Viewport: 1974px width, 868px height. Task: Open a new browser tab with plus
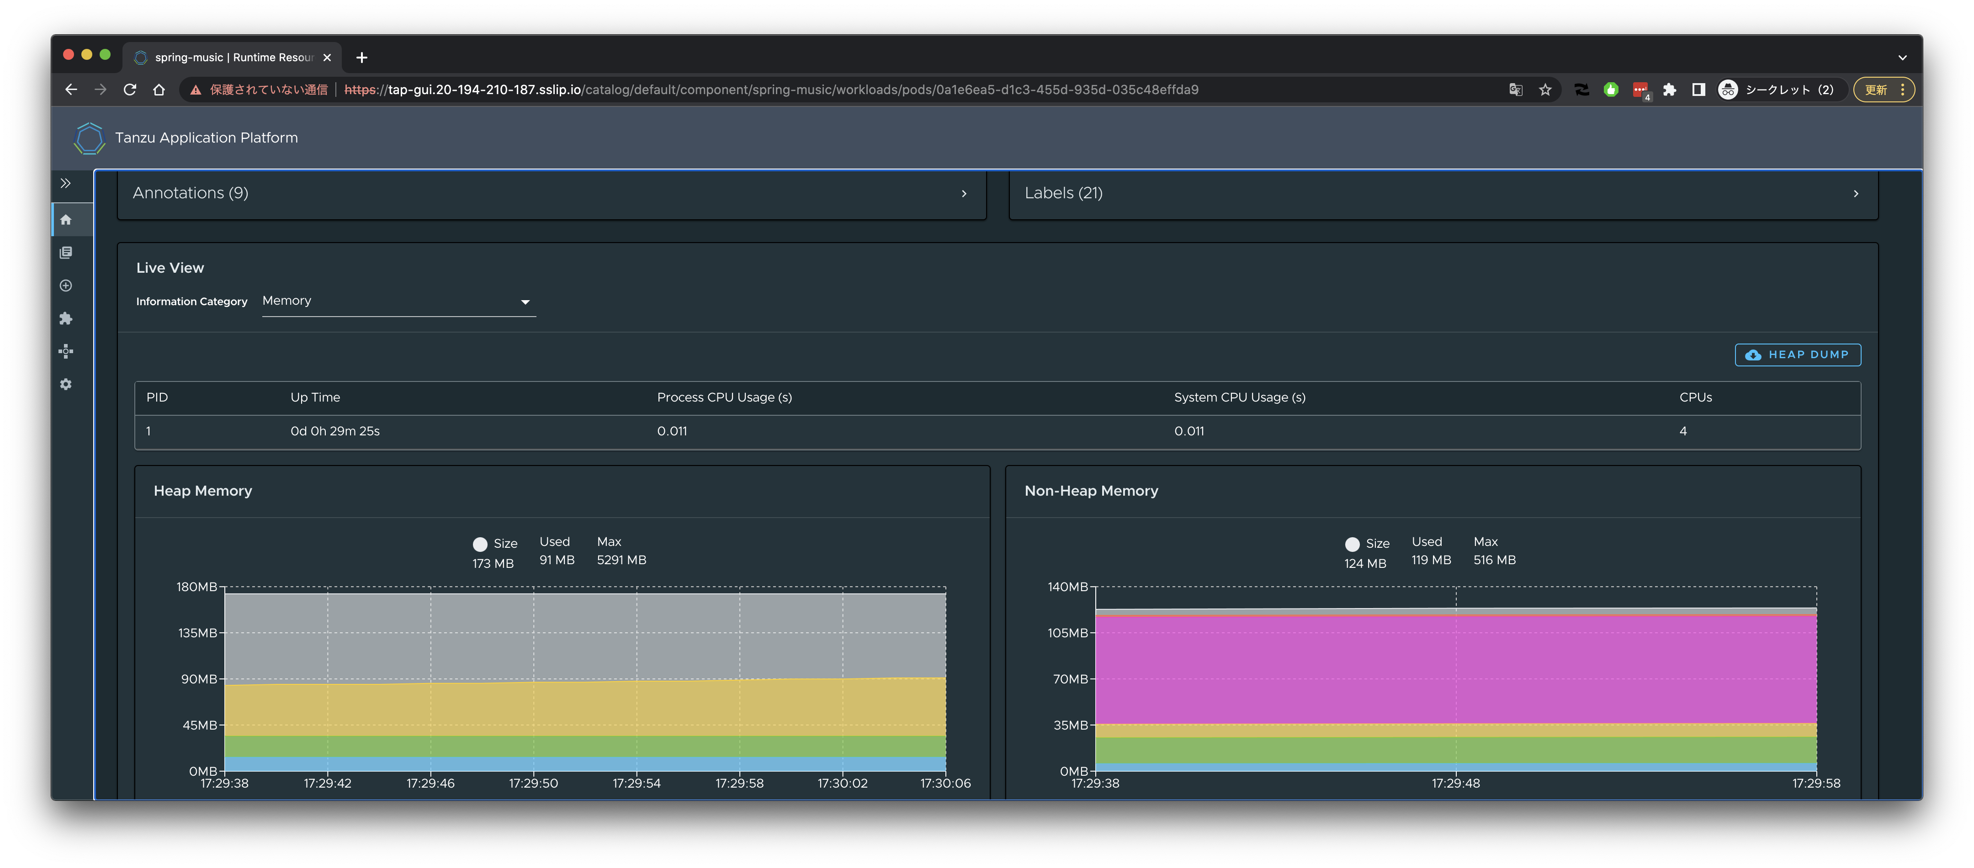click(362, 58)
